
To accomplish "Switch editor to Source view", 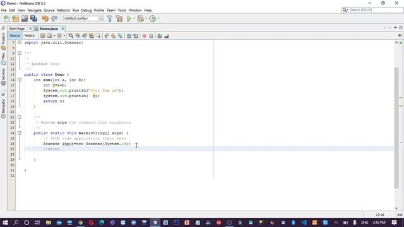I will [x=15, y=35].
